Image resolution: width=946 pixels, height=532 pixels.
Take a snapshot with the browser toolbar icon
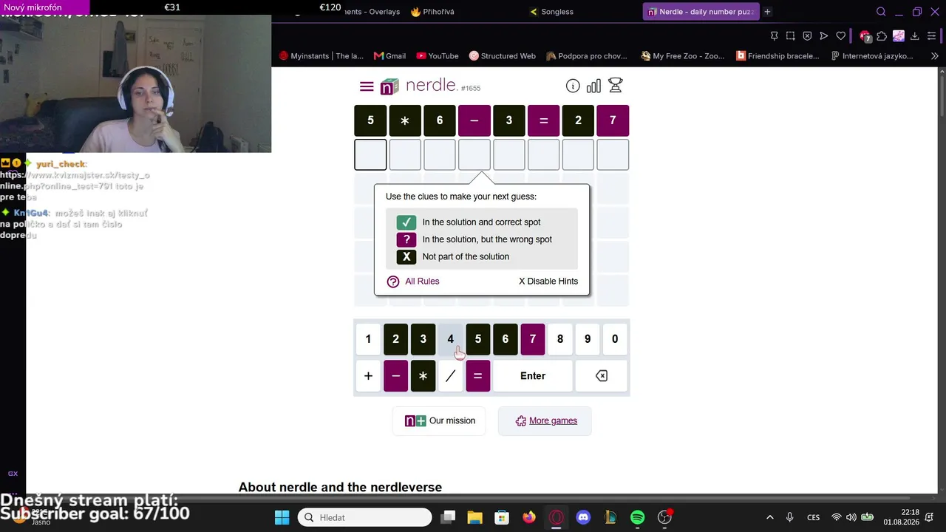[791, 35]
